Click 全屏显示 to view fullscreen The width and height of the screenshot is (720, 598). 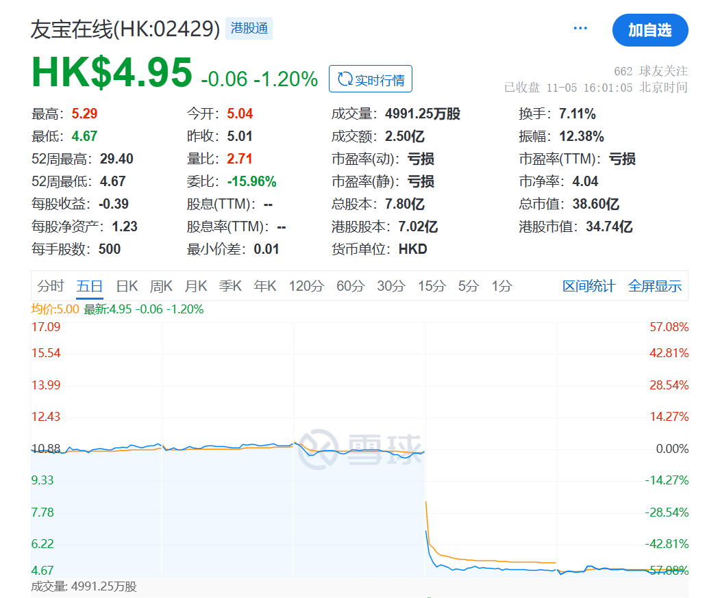pos(654,286)
